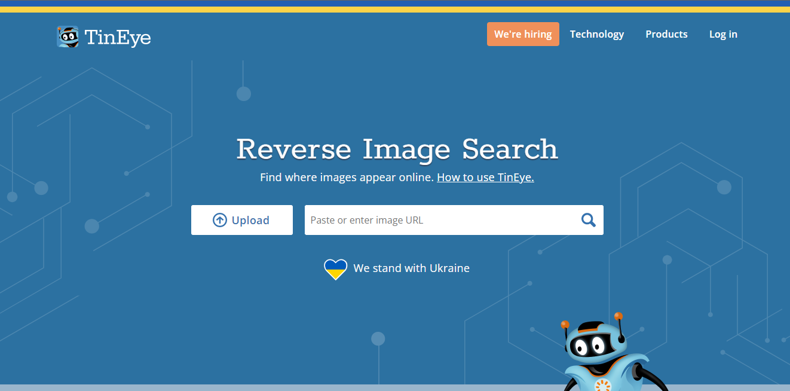Open the Products menu

click(666, 34)
